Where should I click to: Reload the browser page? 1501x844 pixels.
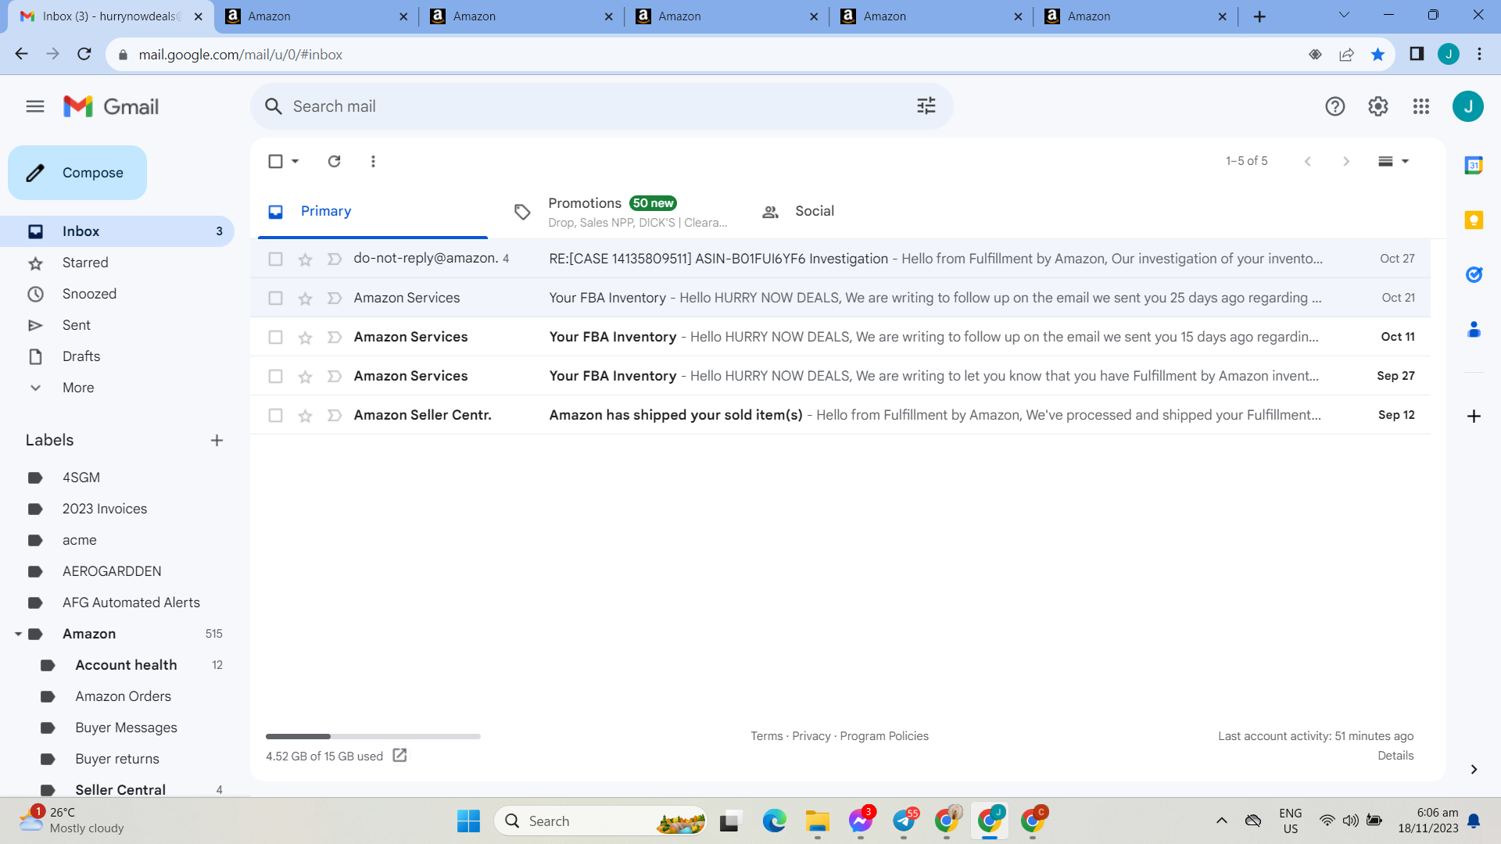[x=84, y=54]
